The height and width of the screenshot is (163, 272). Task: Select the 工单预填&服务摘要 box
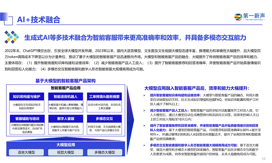tap(104, 96)
